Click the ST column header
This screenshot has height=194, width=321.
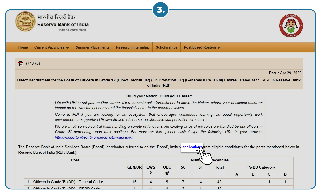pos(201,167)
